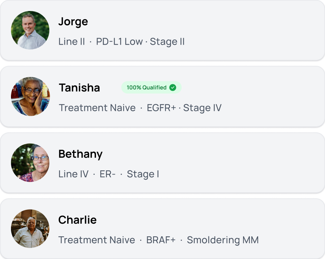The image size is (325, 259).
Task: Click Jorge's Line II label
Action: (71, 42)
